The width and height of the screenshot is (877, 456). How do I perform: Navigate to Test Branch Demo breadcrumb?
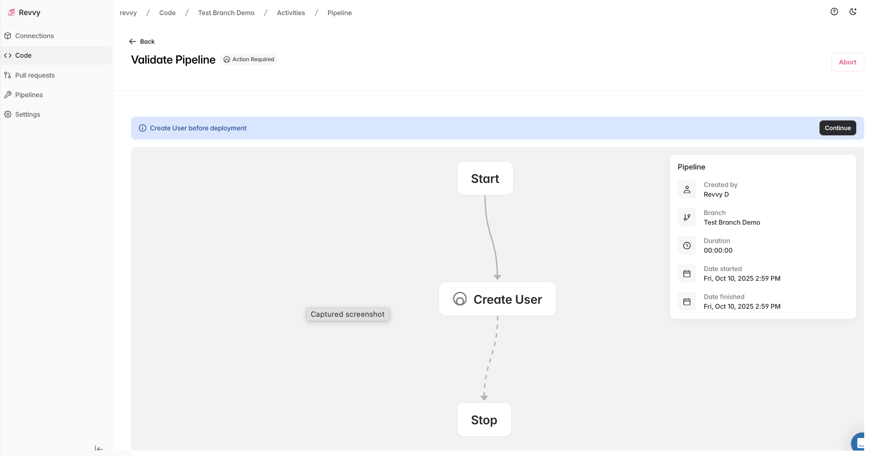pos(226,12)
